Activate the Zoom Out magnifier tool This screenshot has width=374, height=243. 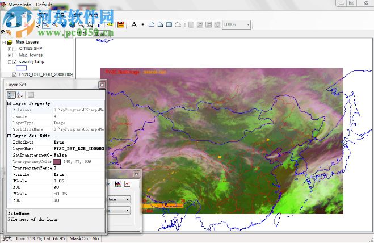[55, 24]
